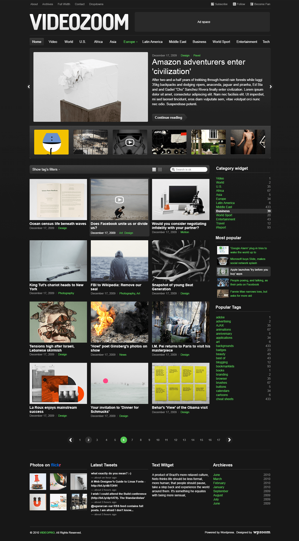The image size is (299, 541).
Task: Open King Tut's chariot post title
Action: click(x=56, y=287)
